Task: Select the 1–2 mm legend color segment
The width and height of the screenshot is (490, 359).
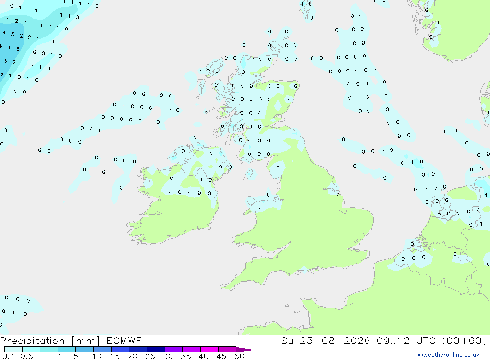Action: pos(49,349)
